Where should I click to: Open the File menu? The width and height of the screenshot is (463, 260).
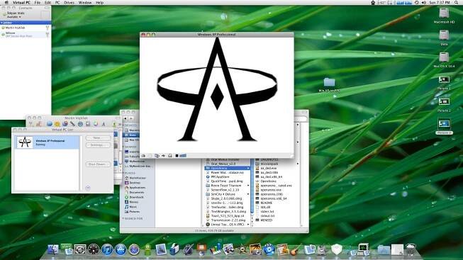pos(37,2)
